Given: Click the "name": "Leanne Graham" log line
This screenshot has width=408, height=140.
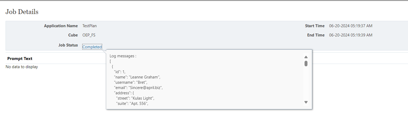Looking at the screenshot, I should pos(137,77).
